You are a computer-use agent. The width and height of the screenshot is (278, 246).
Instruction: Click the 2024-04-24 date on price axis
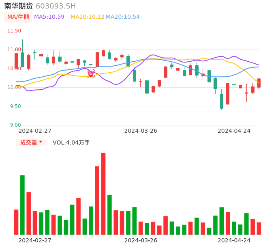234,131
